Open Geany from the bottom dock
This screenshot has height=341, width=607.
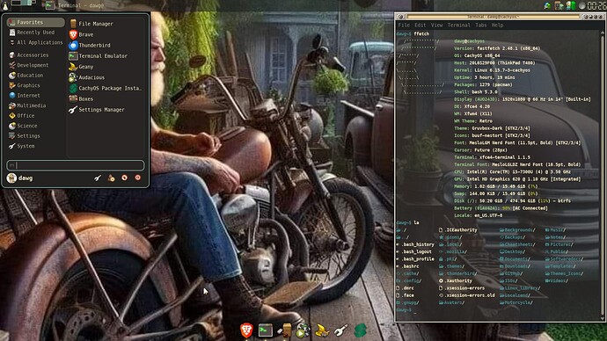322,330
